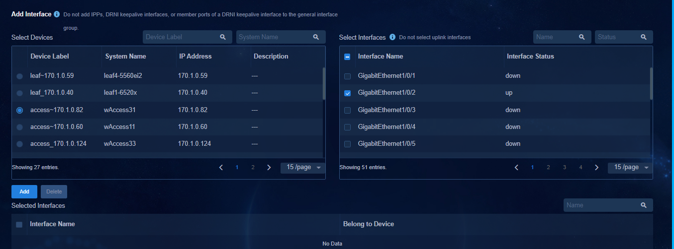This screenshot has width=674, height=249.
Task: Click the Status search magnifier icon
Action: 644,37
